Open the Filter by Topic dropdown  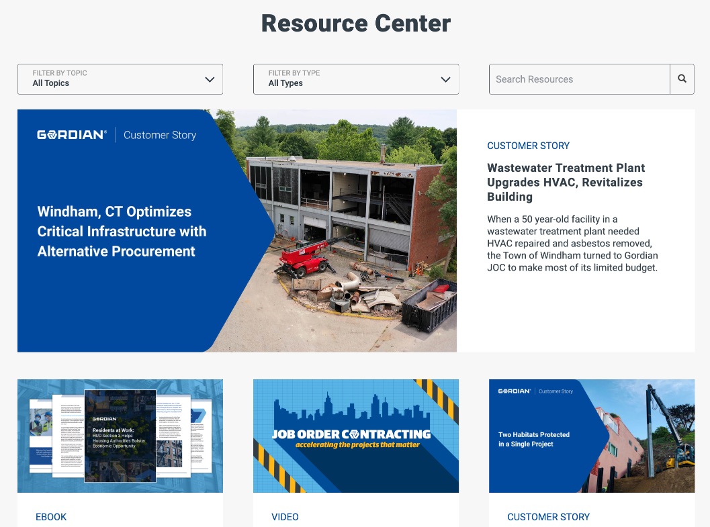pos(120,79)
